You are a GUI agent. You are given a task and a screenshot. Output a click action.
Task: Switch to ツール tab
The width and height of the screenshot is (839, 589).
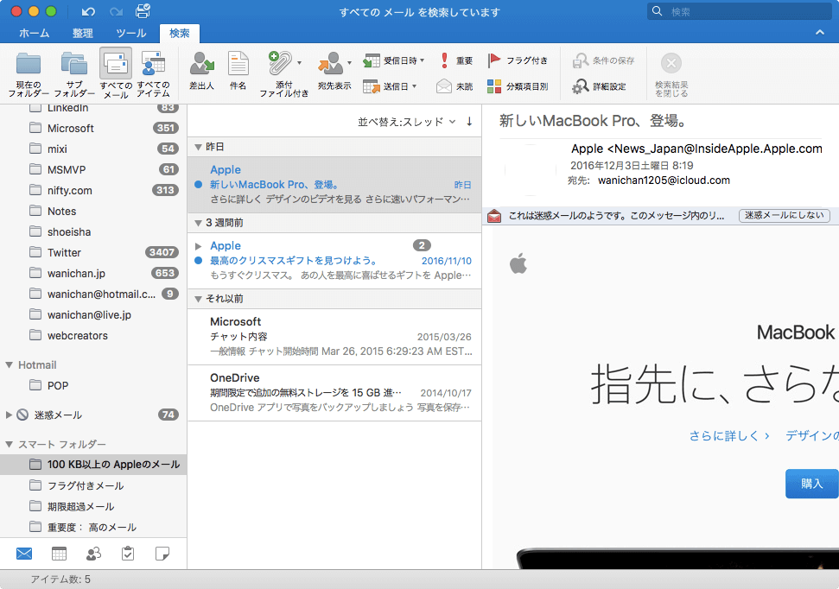[131, 33]
